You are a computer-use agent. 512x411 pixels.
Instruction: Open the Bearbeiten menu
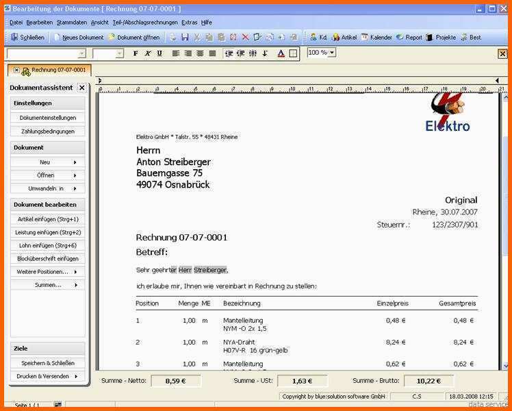40,22
